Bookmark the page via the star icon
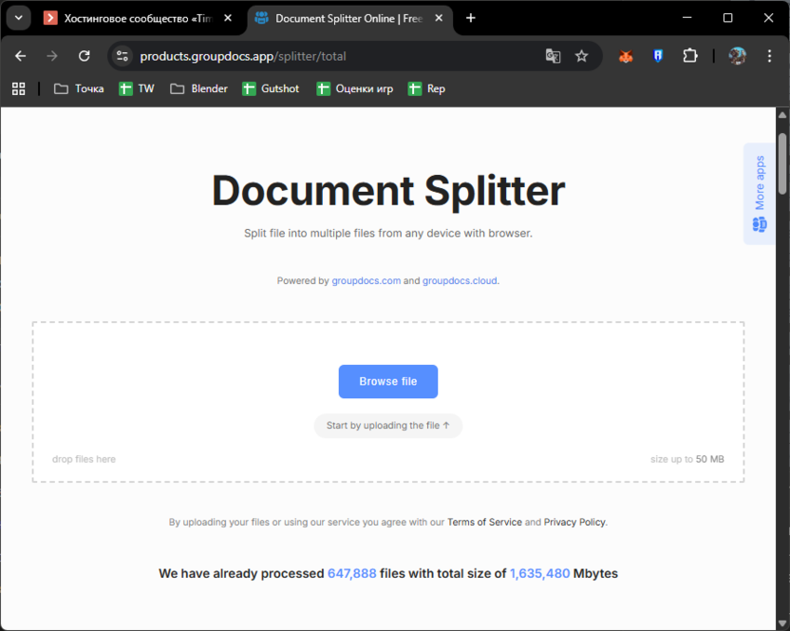The image size is (790, 631). point(582,56)
